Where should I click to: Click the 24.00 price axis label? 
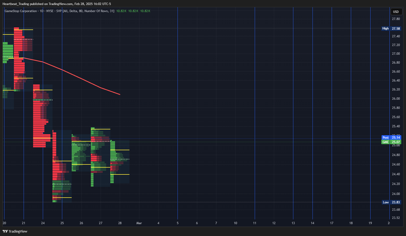(x=396, y=194)
